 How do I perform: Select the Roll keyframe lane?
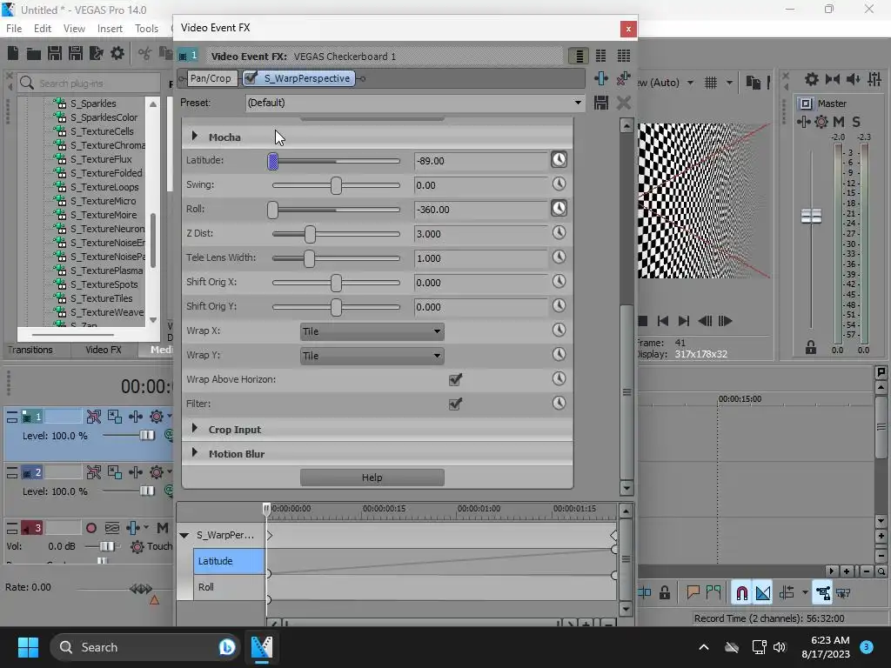tap(229, 587)
